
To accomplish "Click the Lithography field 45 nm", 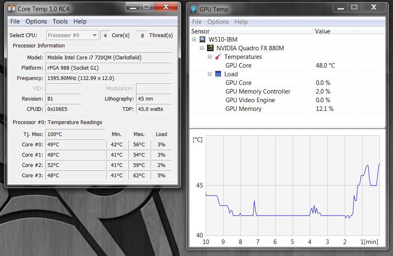I will (x=154, y=99).
